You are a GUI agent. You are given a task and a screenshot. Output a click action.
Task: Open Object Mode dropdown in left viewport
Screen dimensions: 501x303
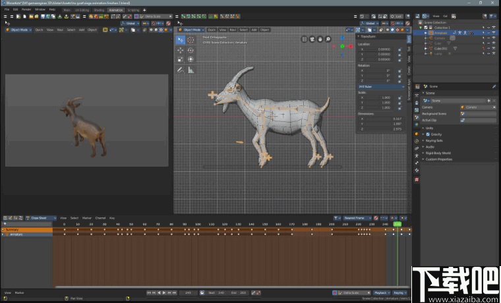19,30
